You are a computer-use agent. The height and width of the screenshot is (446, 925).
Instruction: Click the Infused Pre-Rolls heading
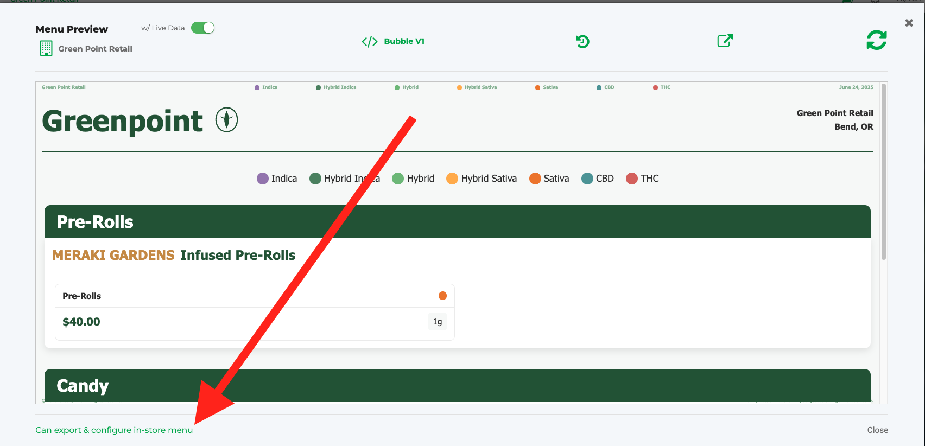tap(238, 255)
